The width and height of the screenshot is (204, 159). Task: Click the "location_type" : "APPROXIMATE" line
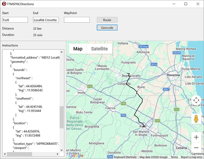[36, 144]
